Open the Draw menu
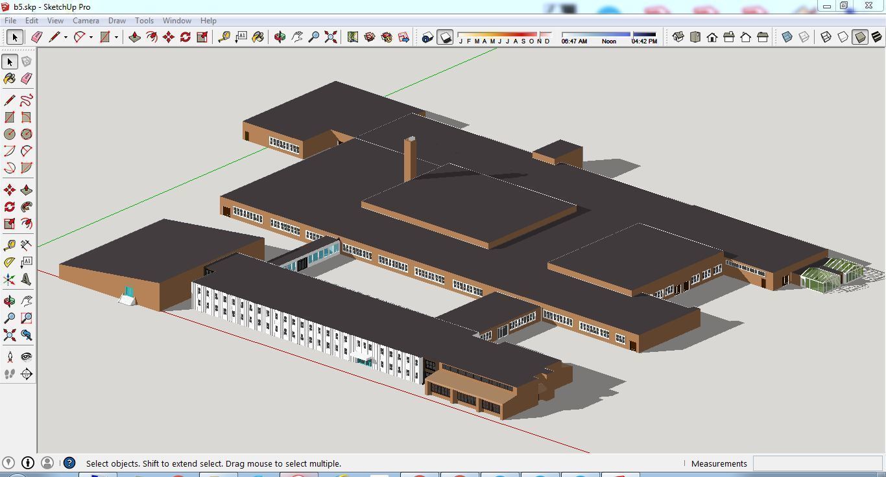This screenshot has width=886, height=477. [x=117, y=20]
